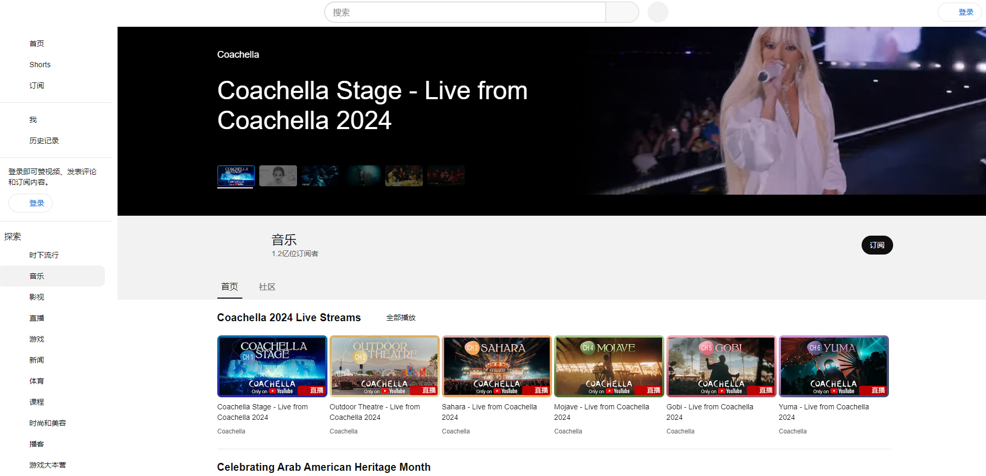Click the singer hero image in the banner
Image resolution: width=986 pixels, height=476 pixels.
782,111
